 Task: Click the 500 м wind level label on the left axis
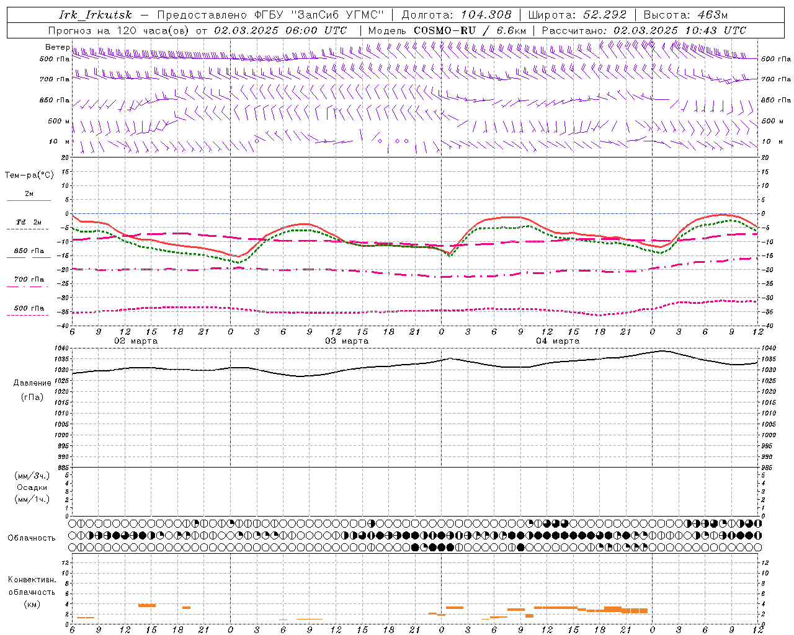coord(59,121)
